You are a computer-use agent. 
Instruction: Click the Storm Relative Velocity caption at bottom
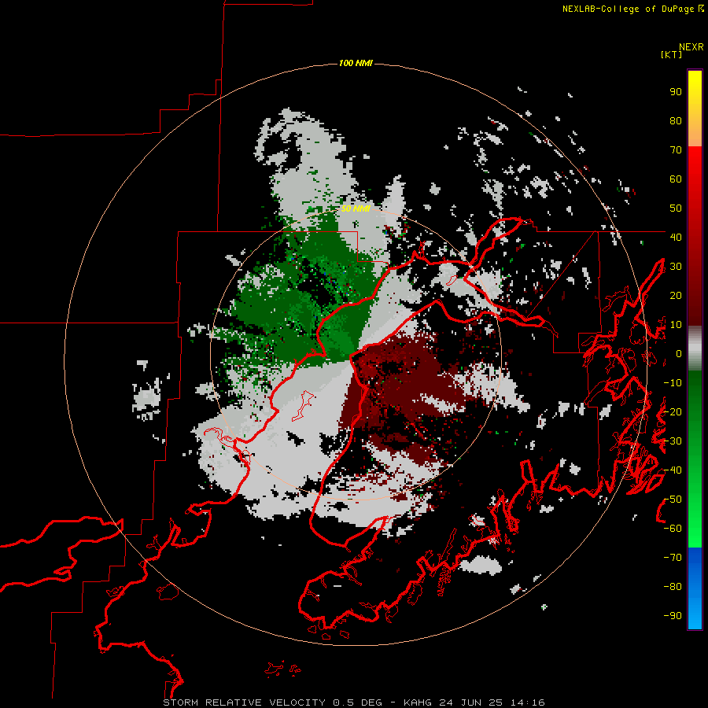[353, 702]
